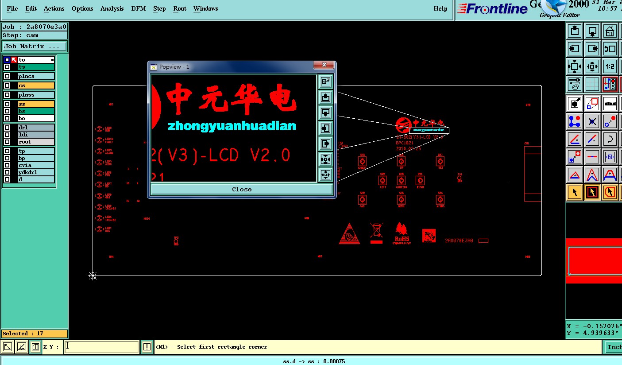Toggle display checkbox of layer ss
This screenshot has width=622, height=365.
[x=7, y=104]
